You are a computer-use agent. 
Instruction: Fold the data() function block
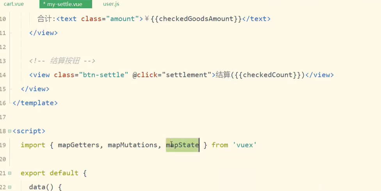point(9,187)
